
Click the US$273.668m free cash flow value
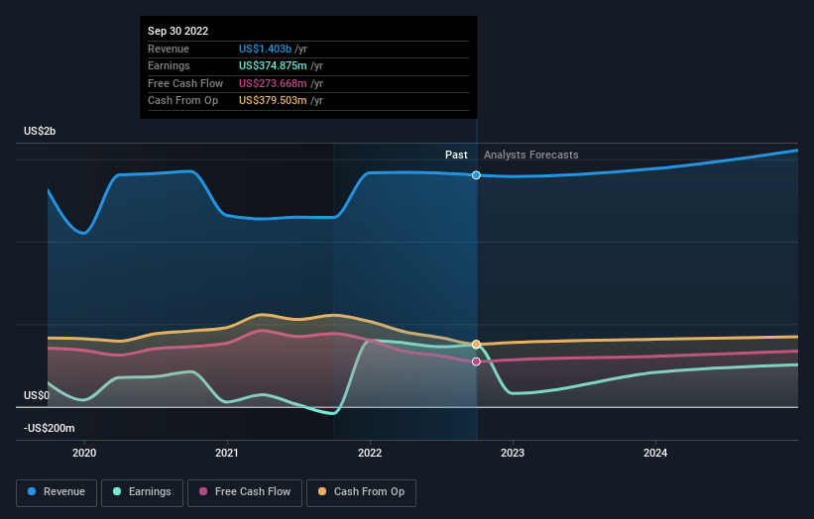(273, 83)
